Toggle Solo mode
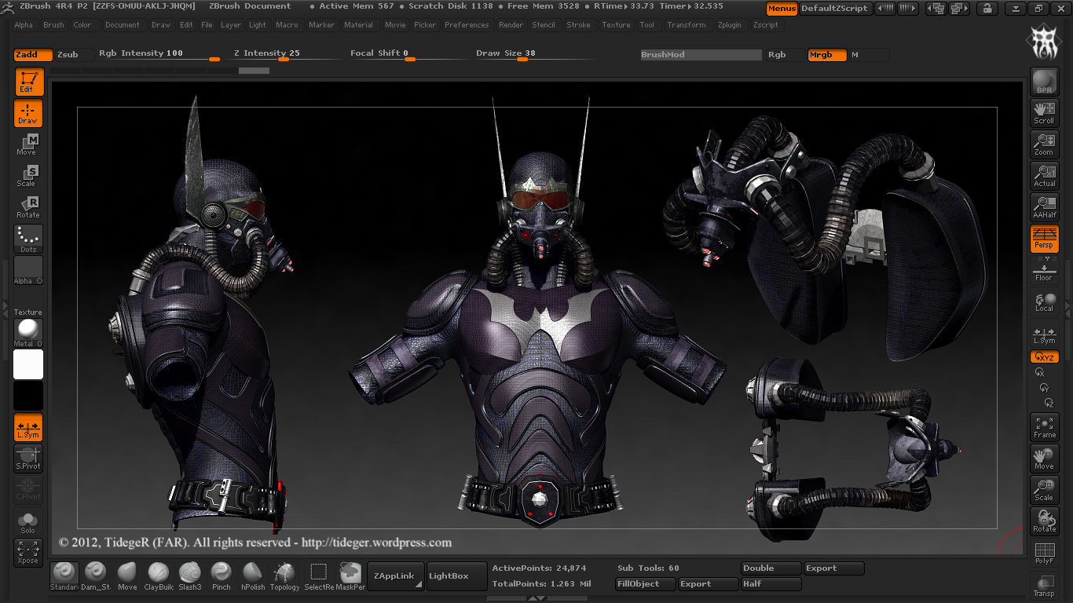1073x603 pixels. point(28,521)
